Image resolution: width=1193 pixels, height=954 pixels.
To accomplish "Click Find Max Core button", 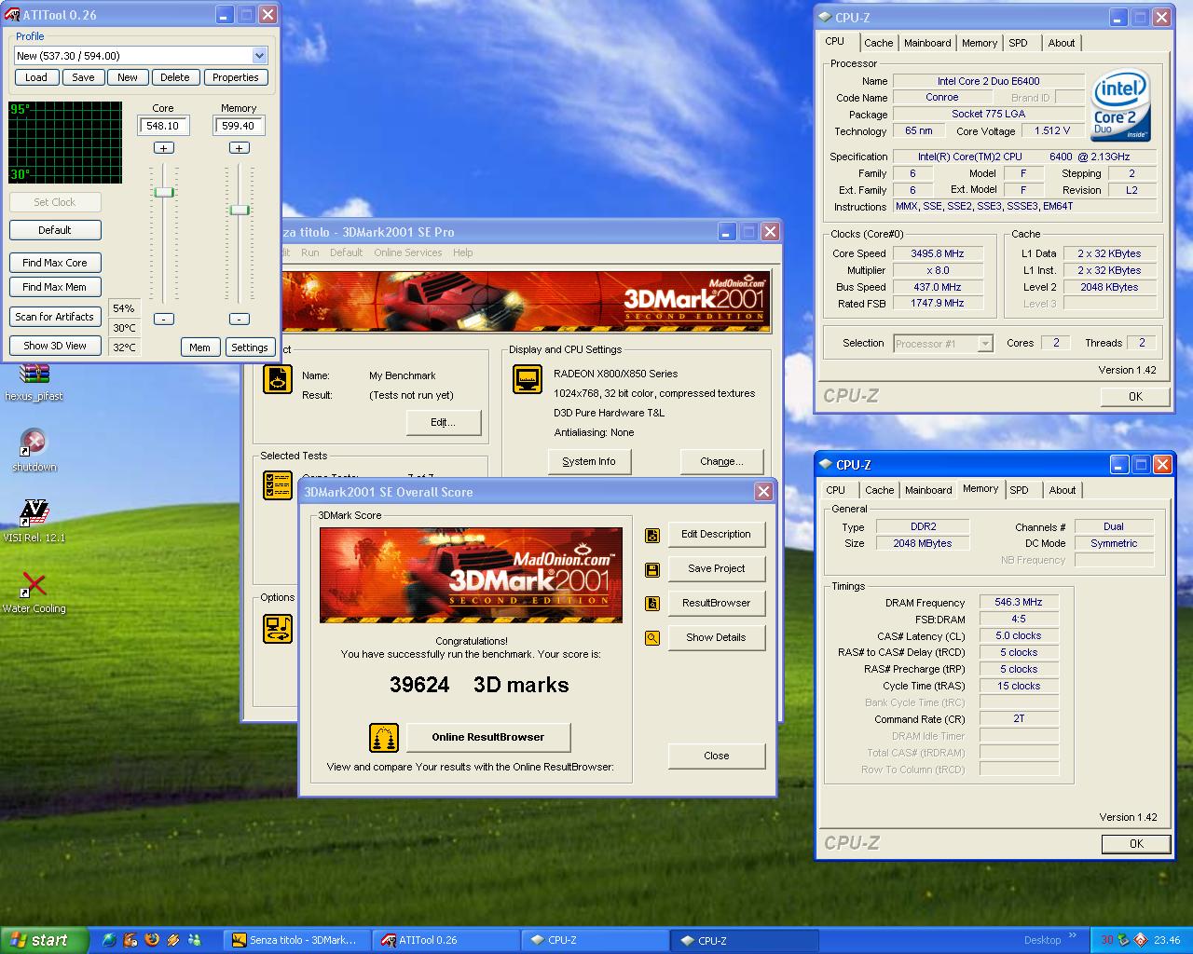I will 55,263.
